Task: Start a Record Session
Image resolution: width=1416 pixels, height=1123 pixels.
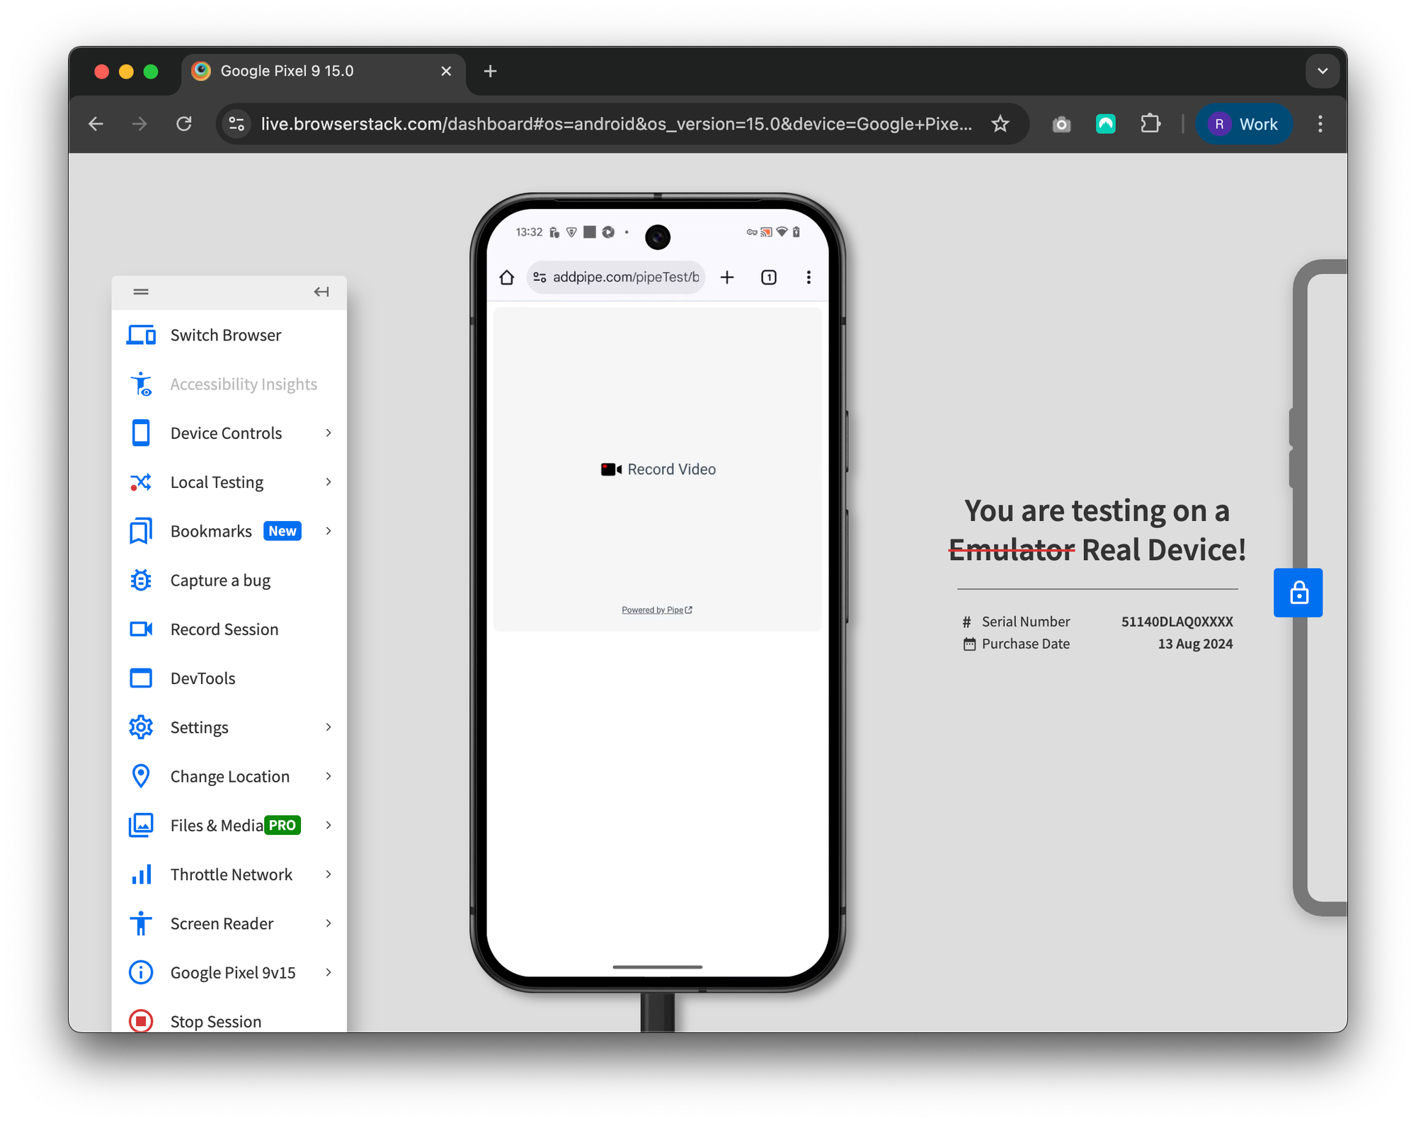Action: tap(224, 629)
